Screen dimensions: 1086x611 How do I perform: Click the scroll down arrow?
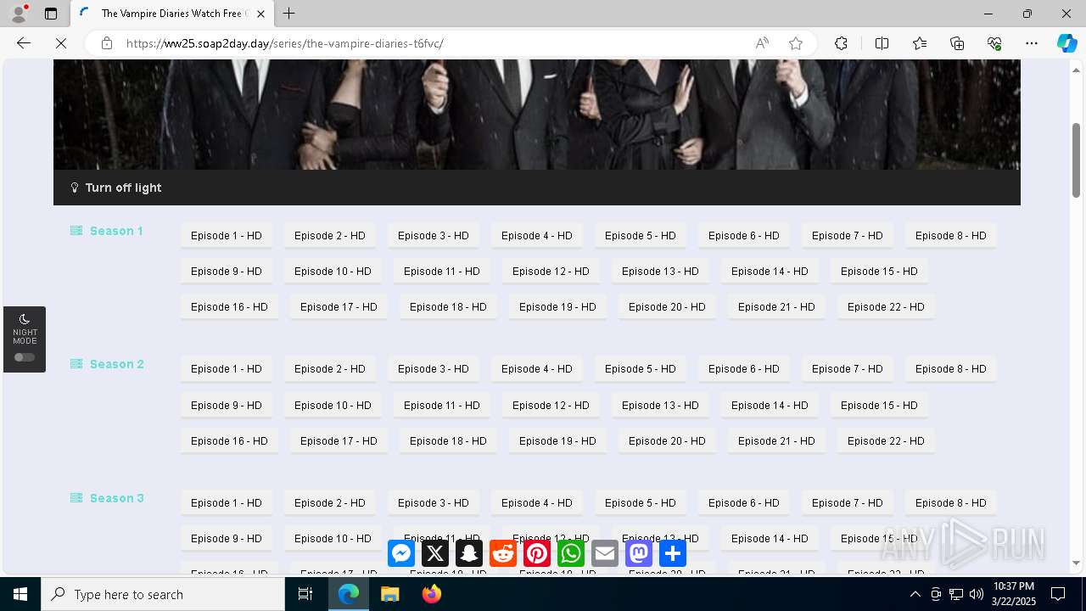(1076, 563)
